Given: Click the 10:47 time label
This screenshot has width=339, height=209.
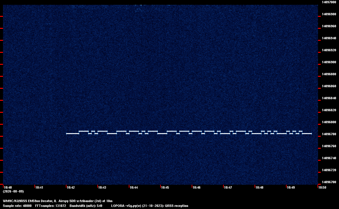Looking at the screenshot, I should tap(228, 187).
